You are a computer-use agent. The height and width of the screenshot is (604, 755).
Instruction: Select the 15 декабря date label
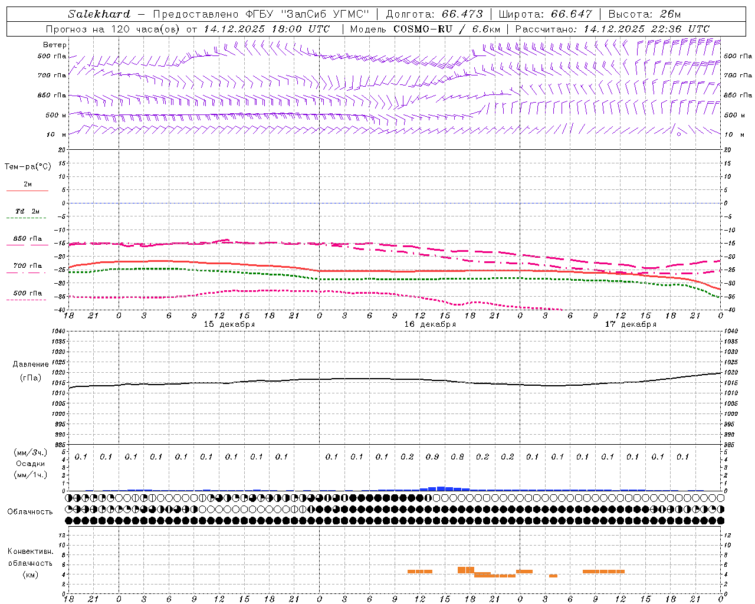click(229, 324)
